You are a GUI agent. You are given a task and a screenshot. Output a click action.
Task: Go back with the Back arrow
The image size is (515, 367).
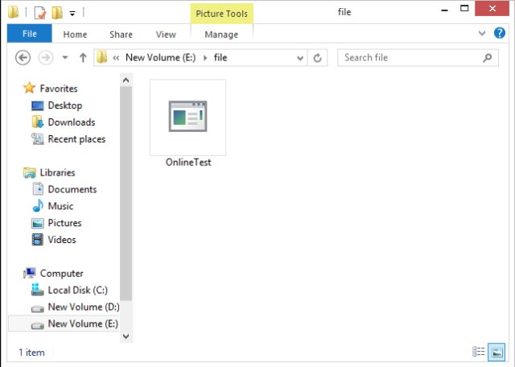tap(23, 58)
